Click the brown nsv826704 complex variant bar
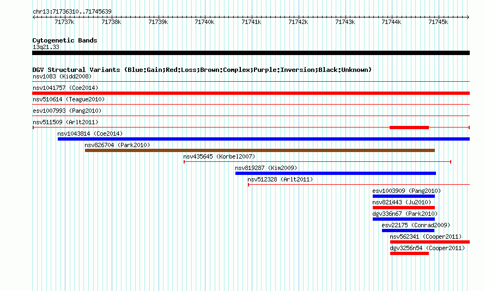This screenshot has height=291, width=485. [x=260, y=150]
